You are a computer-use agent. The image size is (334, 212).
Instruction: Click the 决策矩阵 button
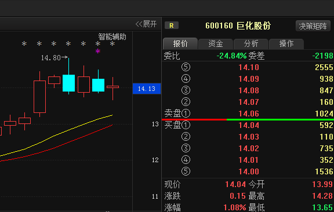click(x=313, y=26)
